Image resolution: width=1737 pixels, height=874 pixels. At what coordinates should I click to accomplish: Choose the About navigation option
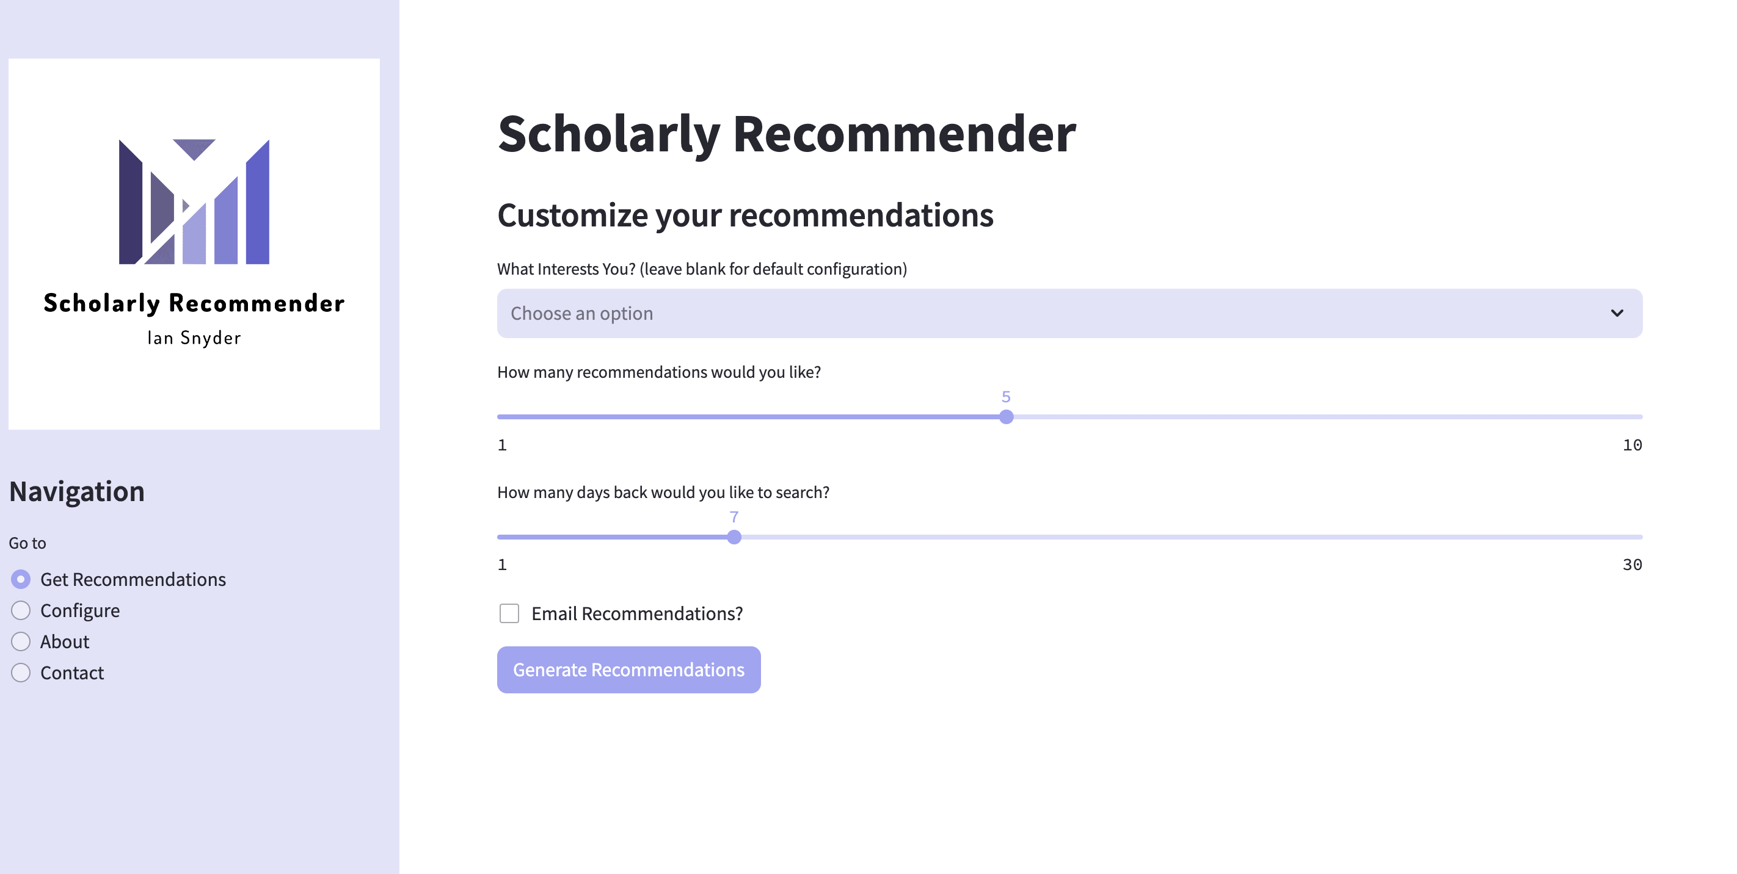(x=21, y=641)
